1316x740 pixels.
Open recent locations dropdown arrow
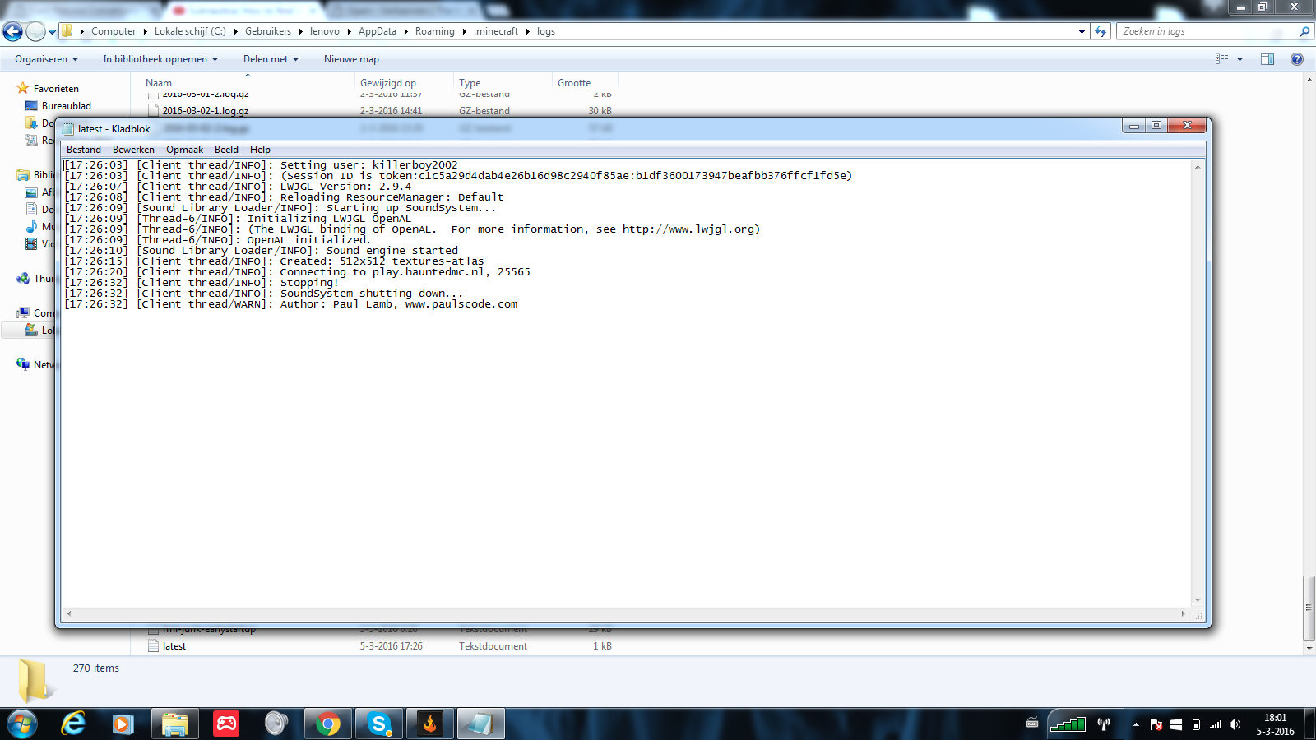pos(53,32)
